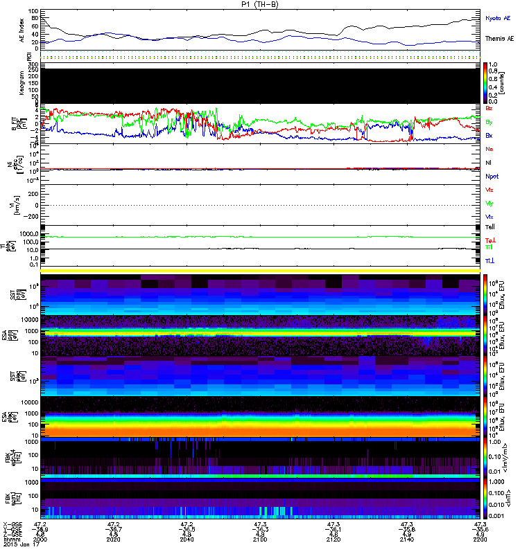Click the yellow bar above SST panel
Image resolution: width=520 pixels, height=554 pixels.
tap(260, 271)
